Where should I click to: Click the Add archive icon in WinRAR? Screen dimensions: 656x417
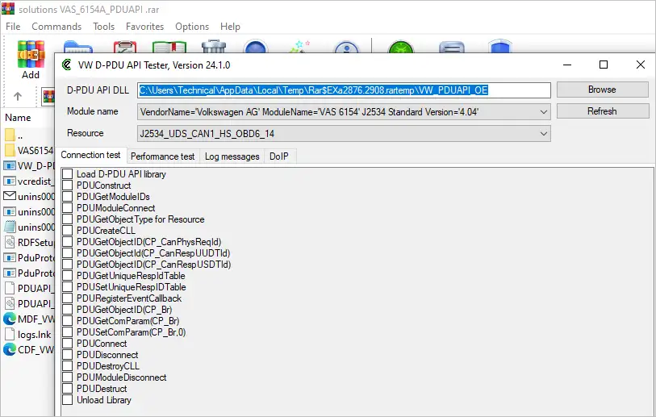click(x=31, y=54)
